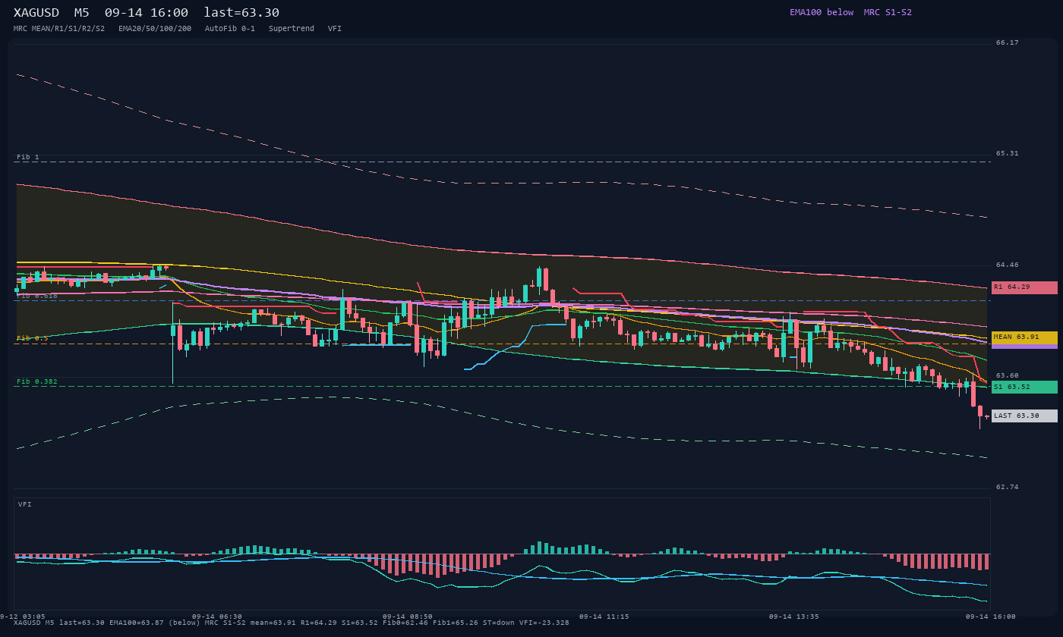Click the 'Fib 0.618' level label
The width and height of the screenshot is (1063, 637).
pos(37,296)
